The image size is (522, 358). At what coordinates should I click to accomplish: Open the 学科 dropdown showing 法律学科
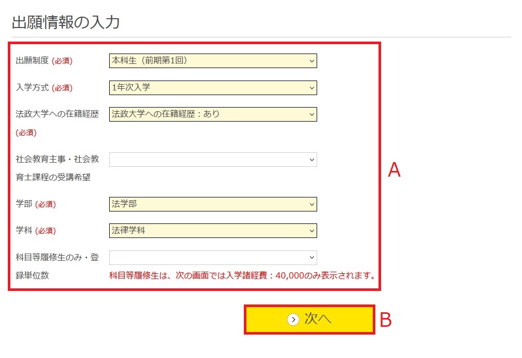pos(213,231)
